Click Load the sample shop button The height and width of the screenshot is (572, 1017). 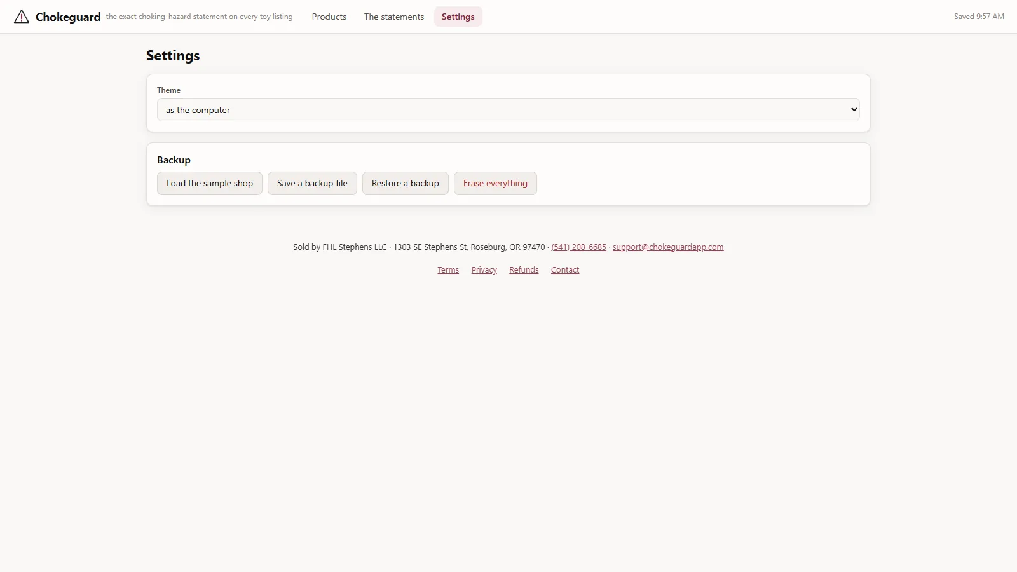pyautogui.click(x=210, y=184)
